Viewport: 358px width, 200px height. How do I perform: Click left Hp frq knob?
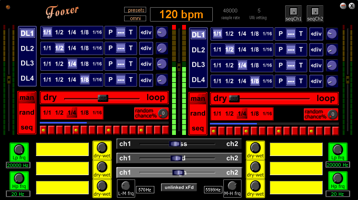point(19,178)
